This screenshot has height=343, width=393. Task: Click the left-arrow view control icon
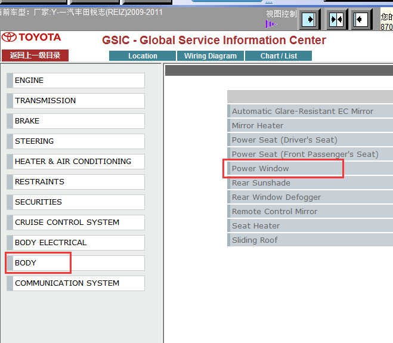click(361, 19)
